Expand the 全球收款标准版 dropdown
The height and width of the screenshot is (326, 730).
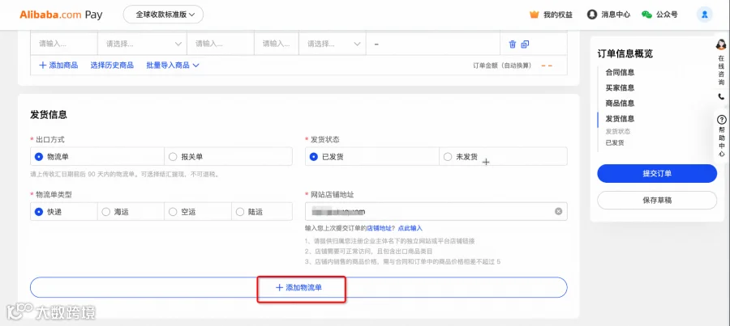tap(163, 15)
